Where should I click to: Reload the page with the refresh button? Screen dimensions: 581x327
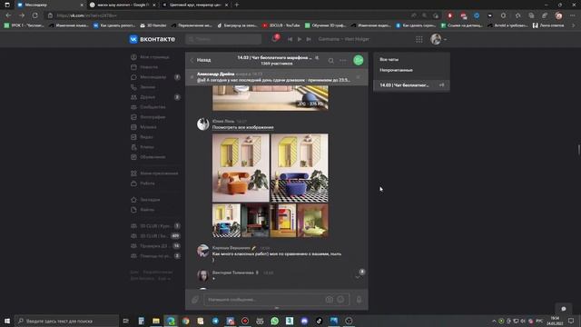[x=34, y=15]
